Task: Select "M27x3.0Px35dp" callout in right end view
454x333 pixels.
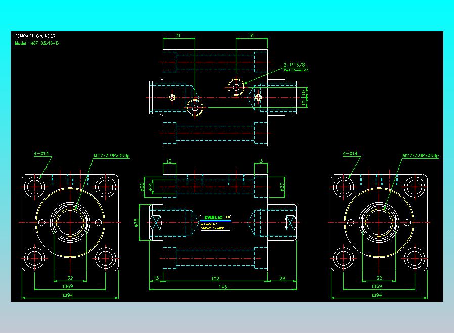Action: pyautogui.click(x=421, y=156)
